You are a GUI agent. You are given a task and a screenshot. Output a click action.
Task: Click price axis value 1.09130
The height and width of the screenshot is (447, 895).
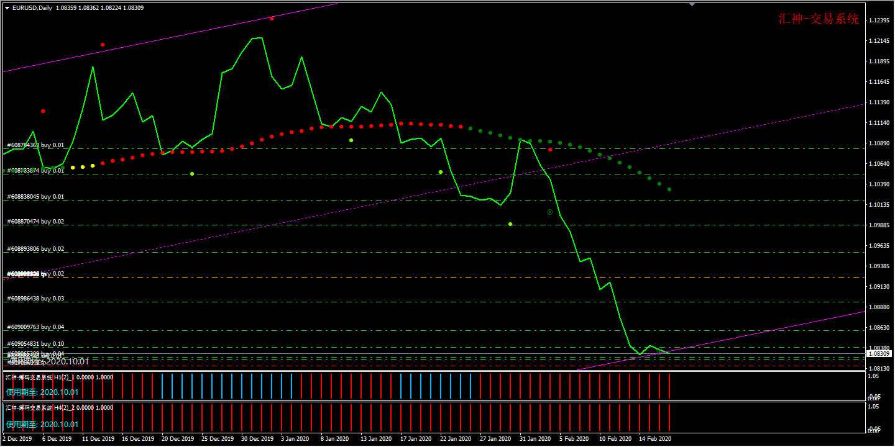tap(879, 287)
